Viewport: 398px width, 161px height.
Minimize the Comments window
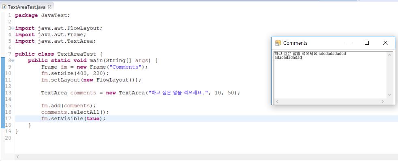tap(348, 43)
